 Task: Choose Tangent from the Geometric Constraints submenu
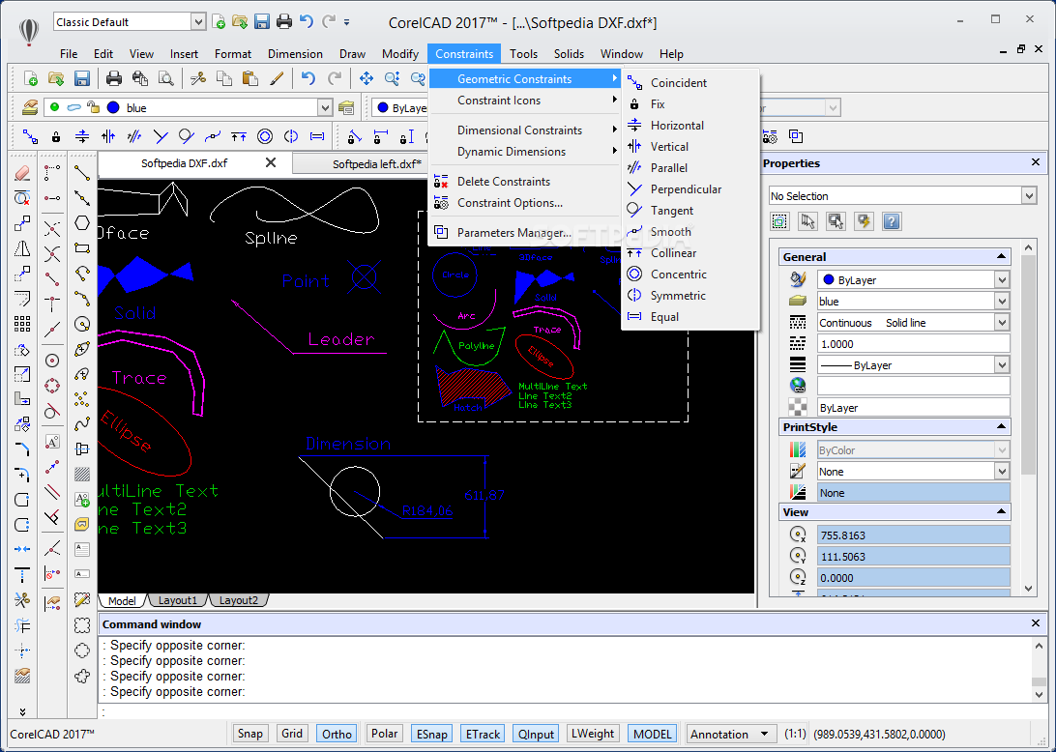pos(691,211)
